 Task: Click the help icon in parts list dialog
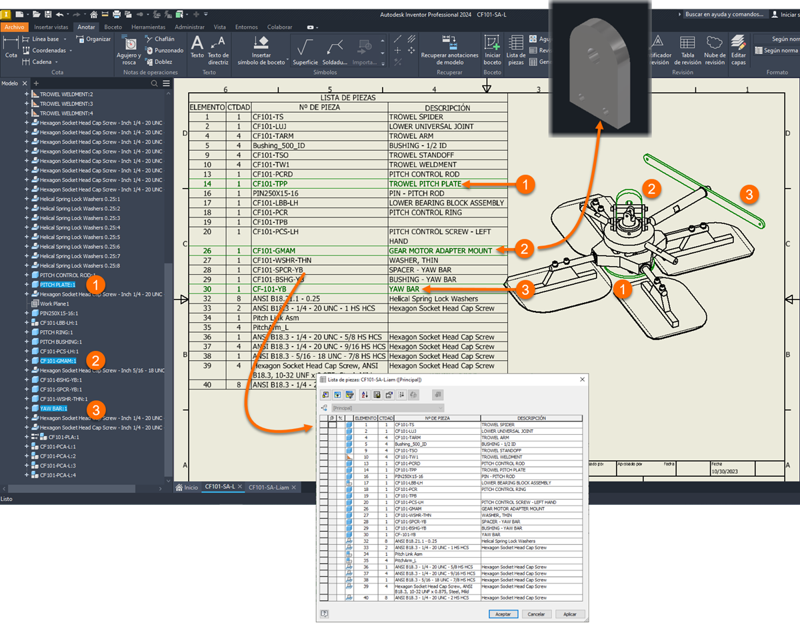click(x=325, y=614)
